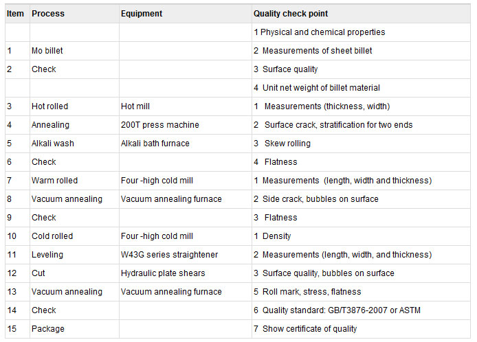
Task: Click the Hydraulic plate shears cell
Action: 186,273
